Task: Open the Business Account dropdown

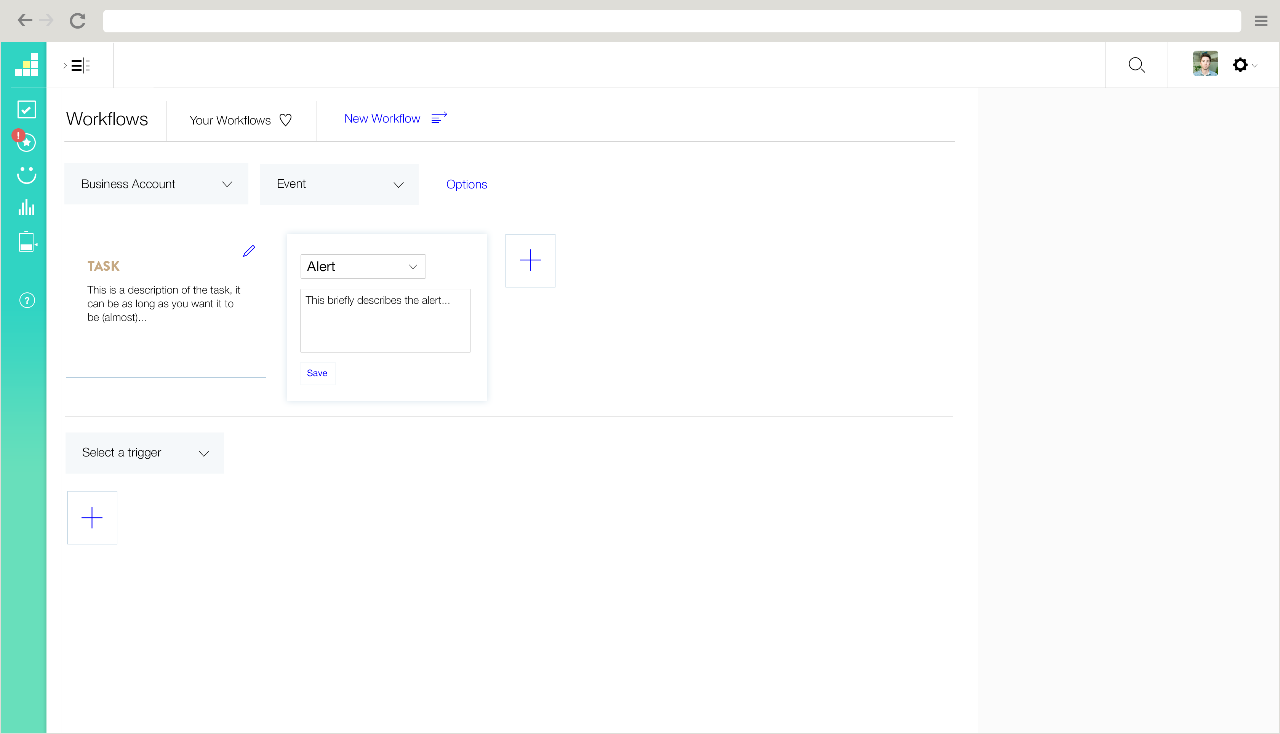Action: [x=156, y=184]
